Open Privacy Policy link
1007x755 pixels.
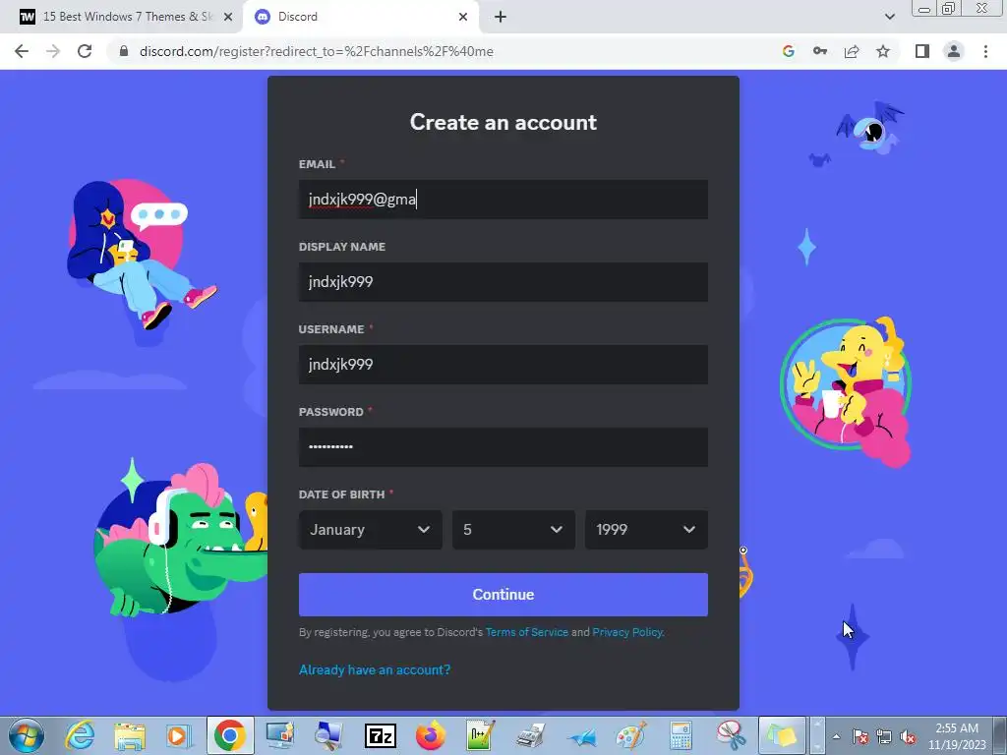pos(627,632)
